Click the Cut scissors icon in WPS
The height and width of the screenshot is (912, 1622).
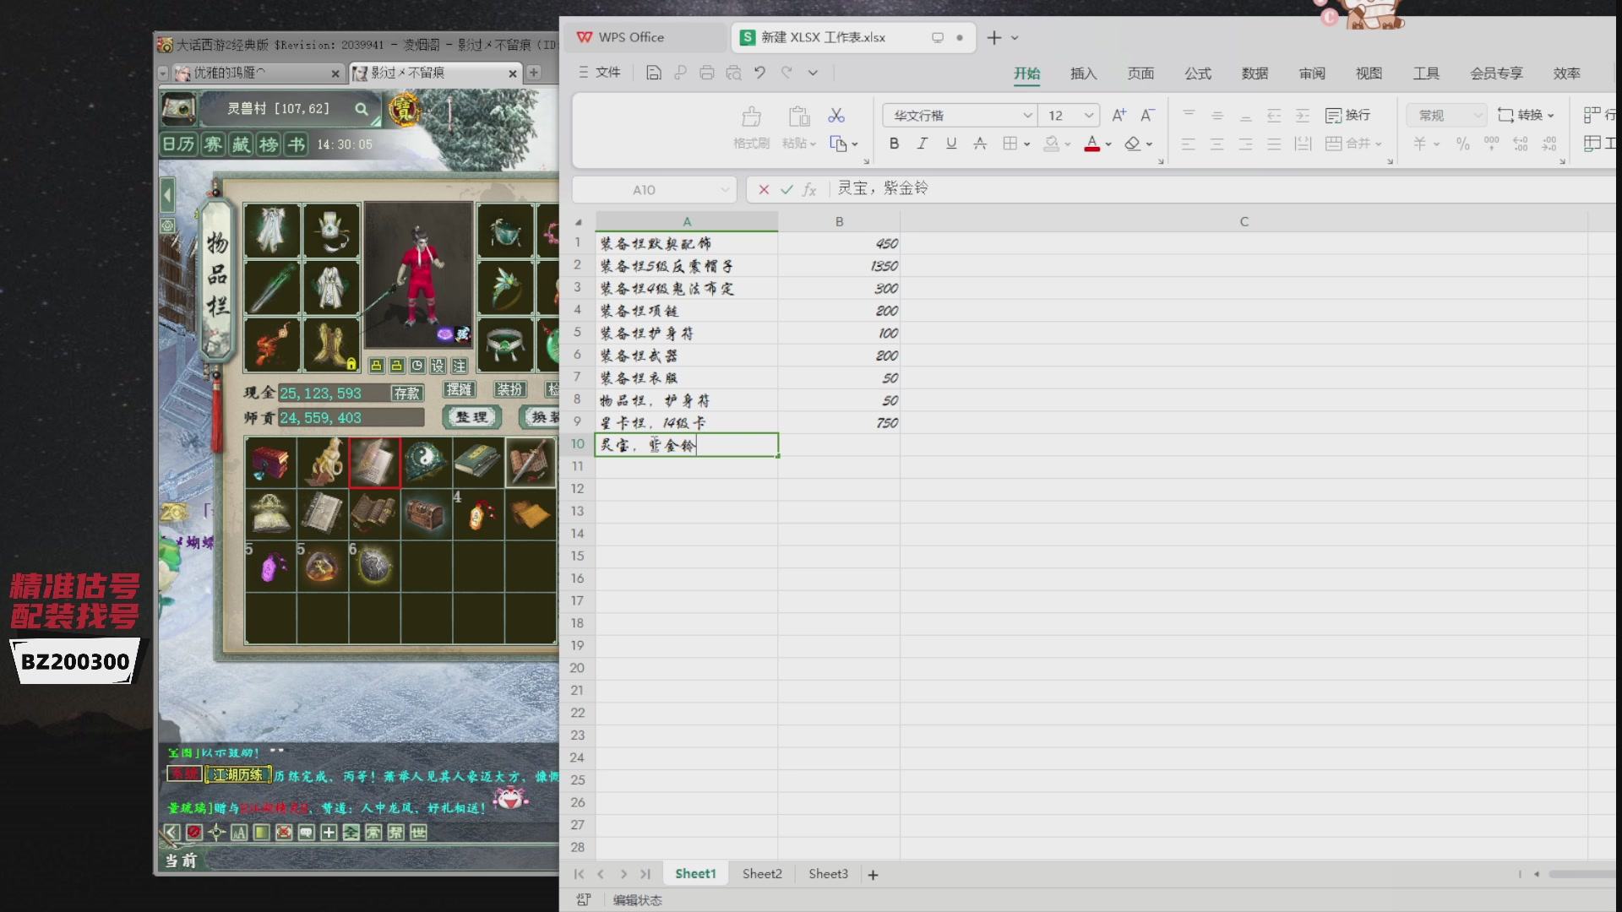(x=836, y=116)
